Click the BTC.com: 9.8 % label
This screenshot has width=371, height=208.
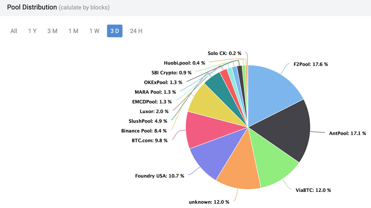coord(150,140)
